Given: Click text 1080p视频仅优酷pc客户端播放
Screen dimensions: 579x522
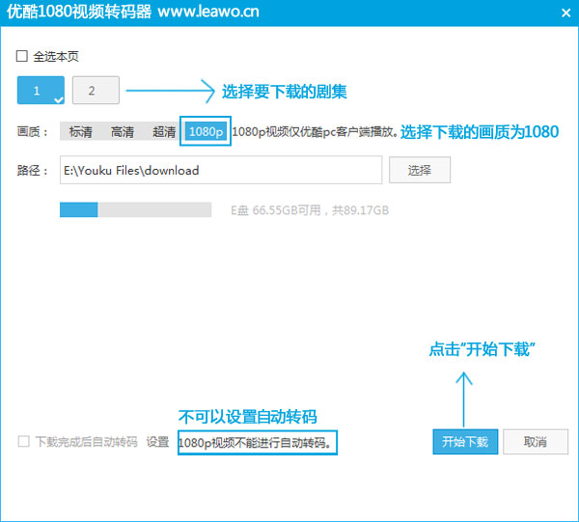Looking at the screenshot, I should coord(315,132).
